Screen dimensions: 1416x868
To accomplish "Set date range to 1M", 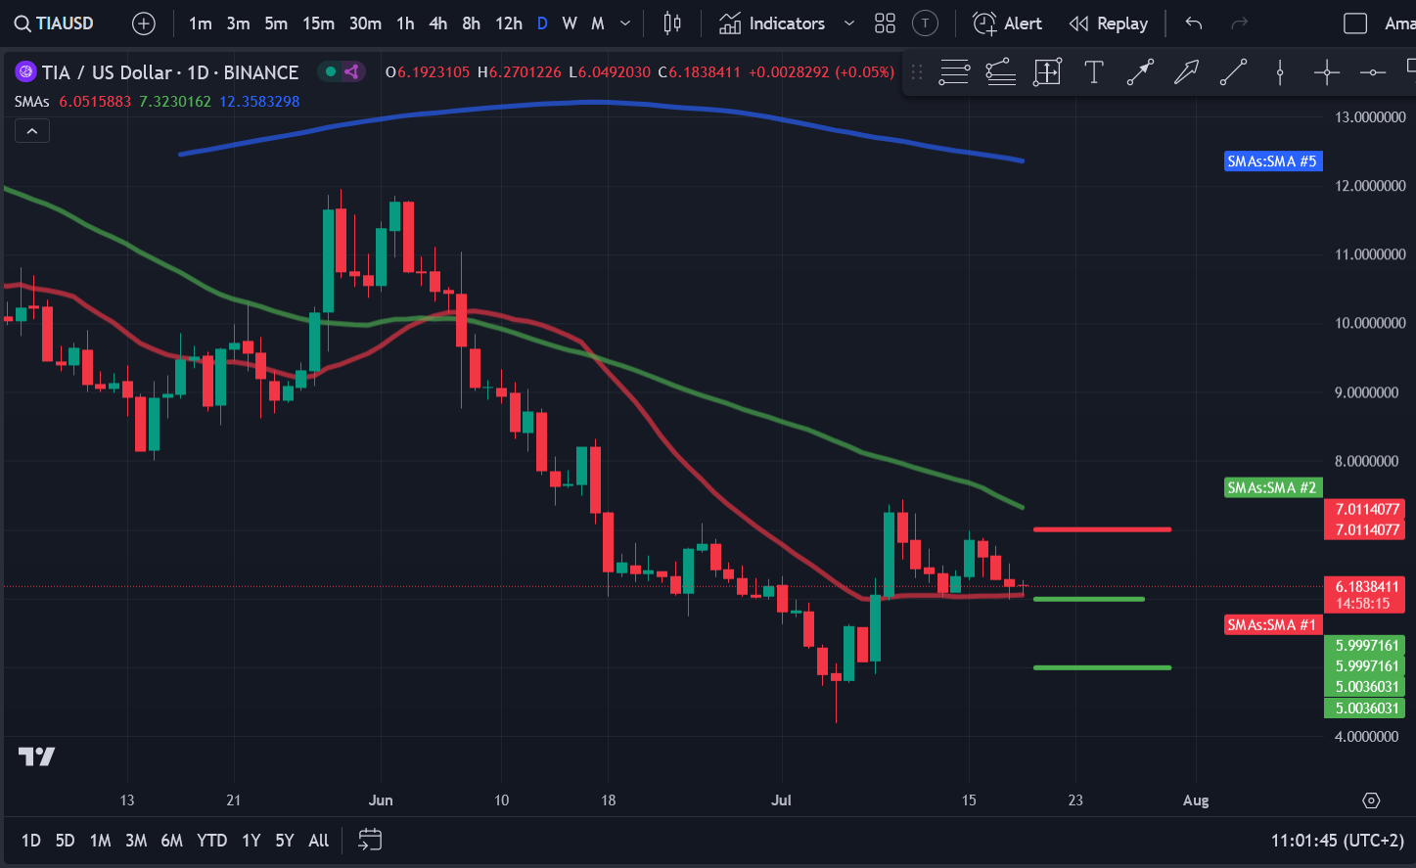I will tap(100, 841).
